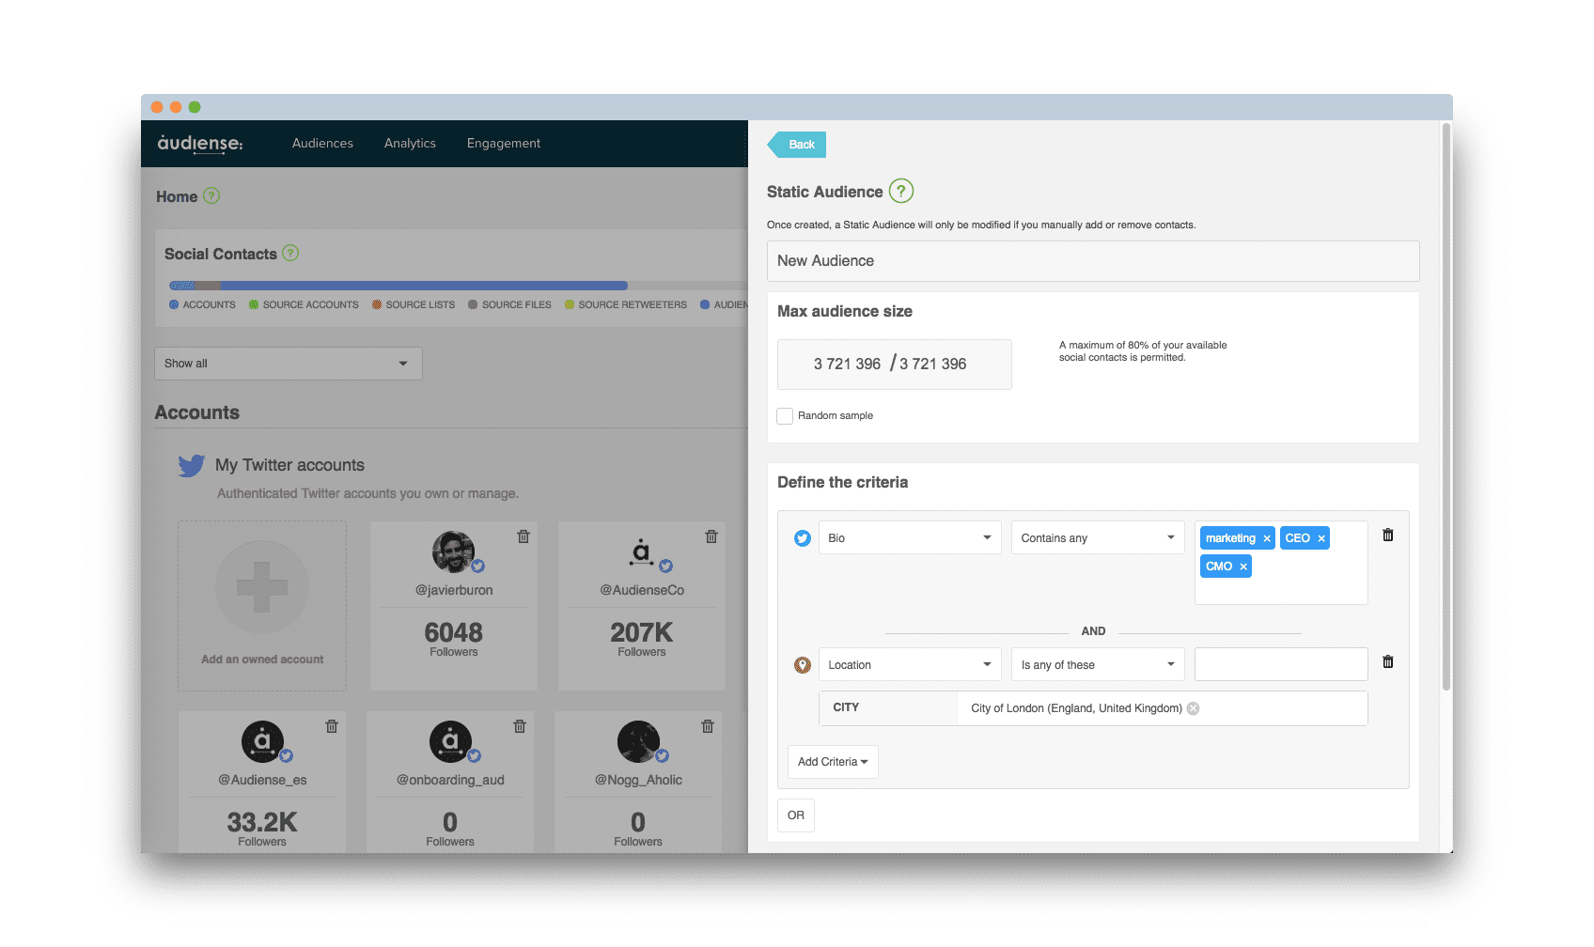
Task: Click the OR button
Action: 796,815
